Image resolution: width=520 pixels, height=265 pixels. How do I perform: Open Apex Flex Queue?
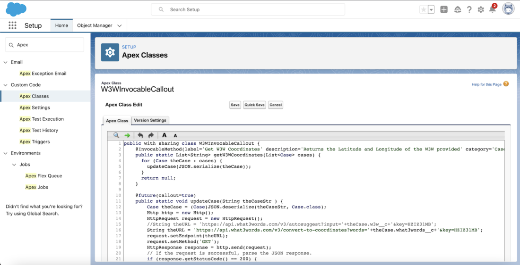click(x=43, y=176)
